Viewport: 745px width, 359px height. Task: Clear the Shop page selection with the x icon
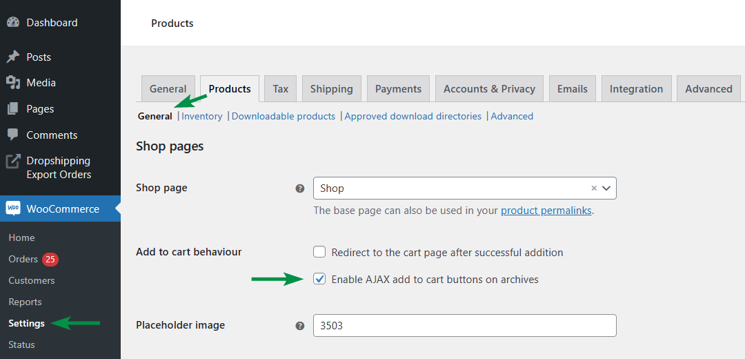[594, 188]
